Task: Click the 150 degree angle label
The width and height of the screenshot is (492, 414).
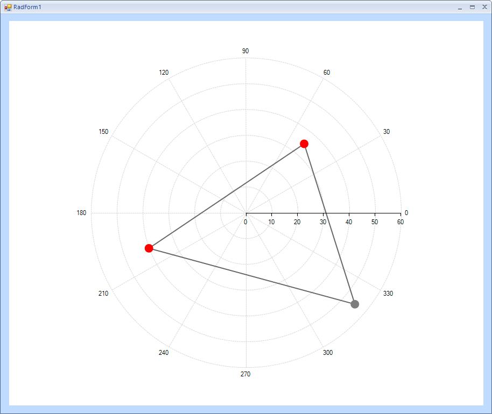Action: tap(103, 132)
